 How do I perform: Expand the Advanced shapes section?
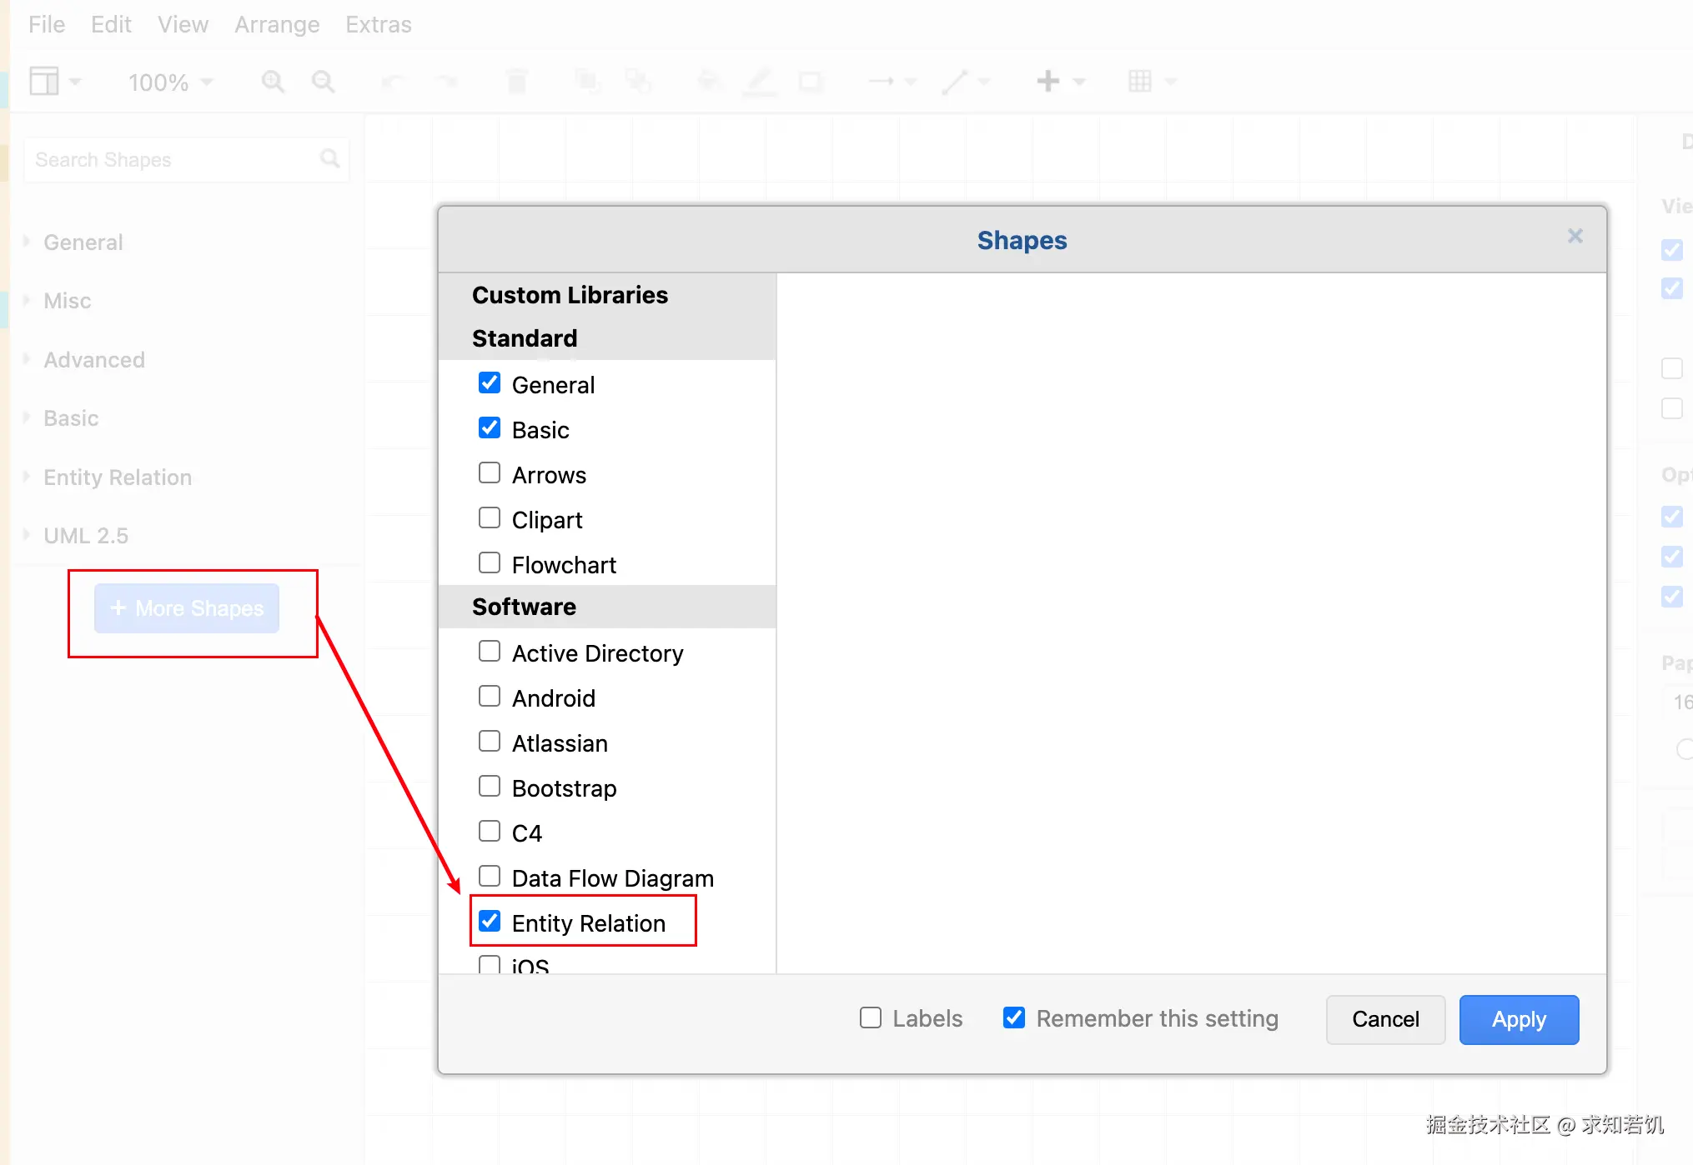94,360
